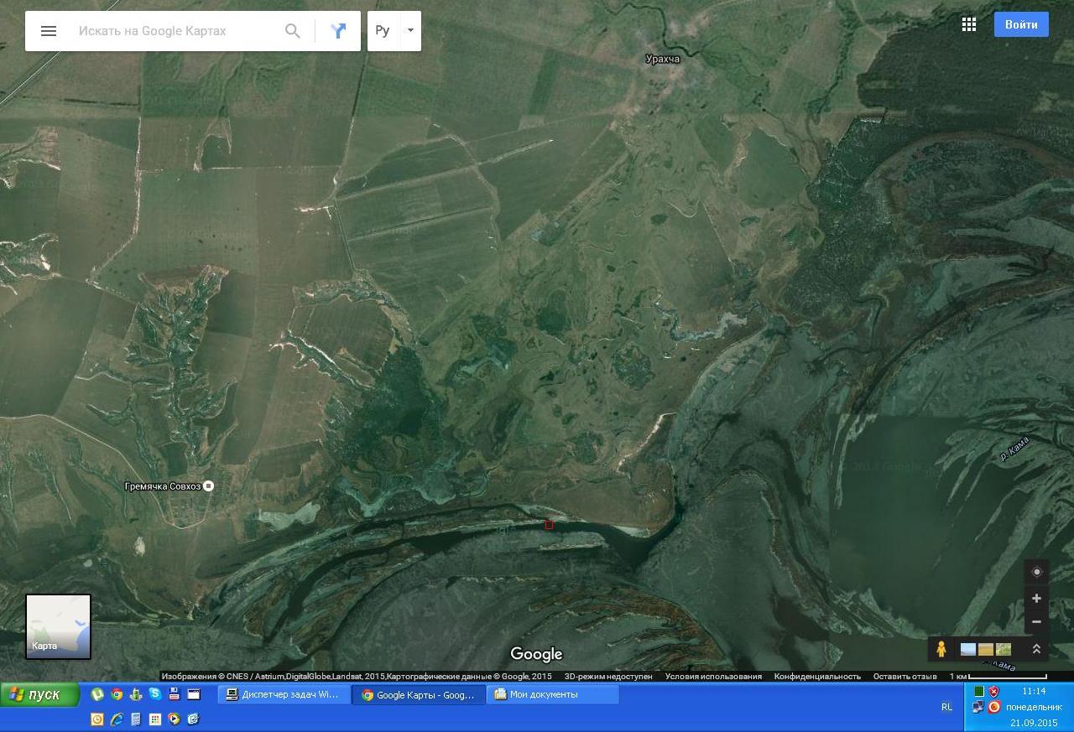1074x732 pixels.
Task: Expand the imagery panel with double chevron
Action: coord(1036,649)
